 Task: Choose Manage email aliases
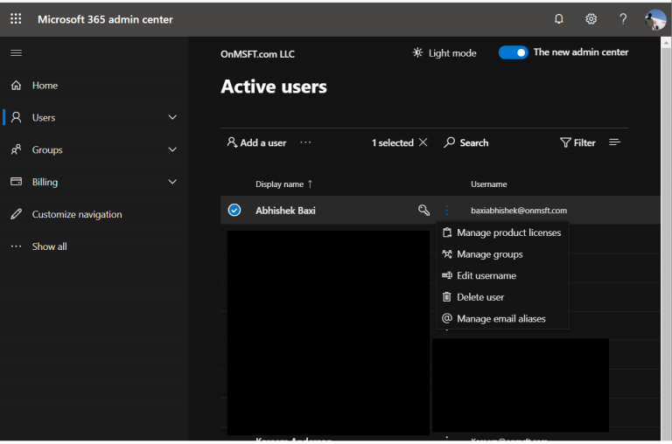point(502,318)
